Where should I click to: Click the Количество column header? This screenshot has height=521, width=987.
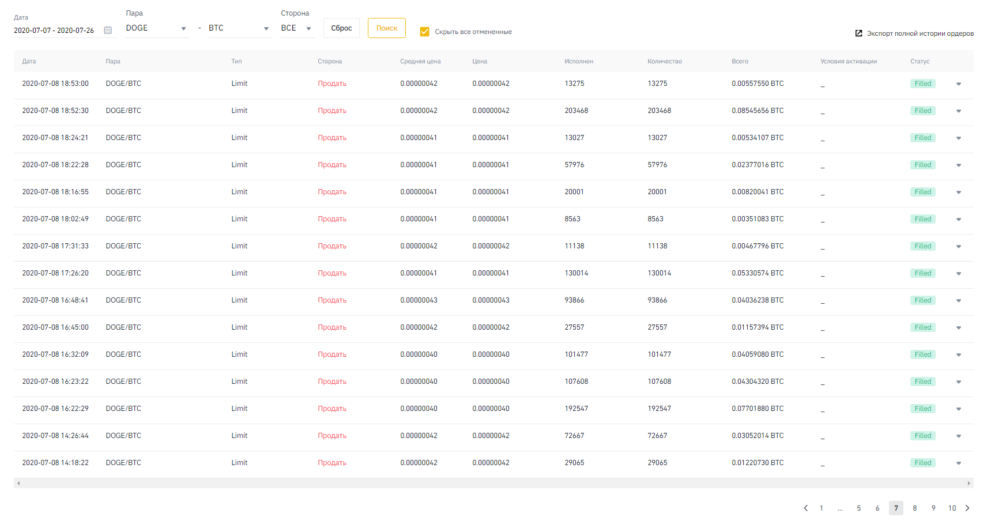(665, 62)
